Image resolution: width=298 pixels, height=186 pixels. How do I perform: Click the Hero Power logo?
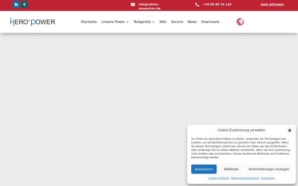pos(33,22)
